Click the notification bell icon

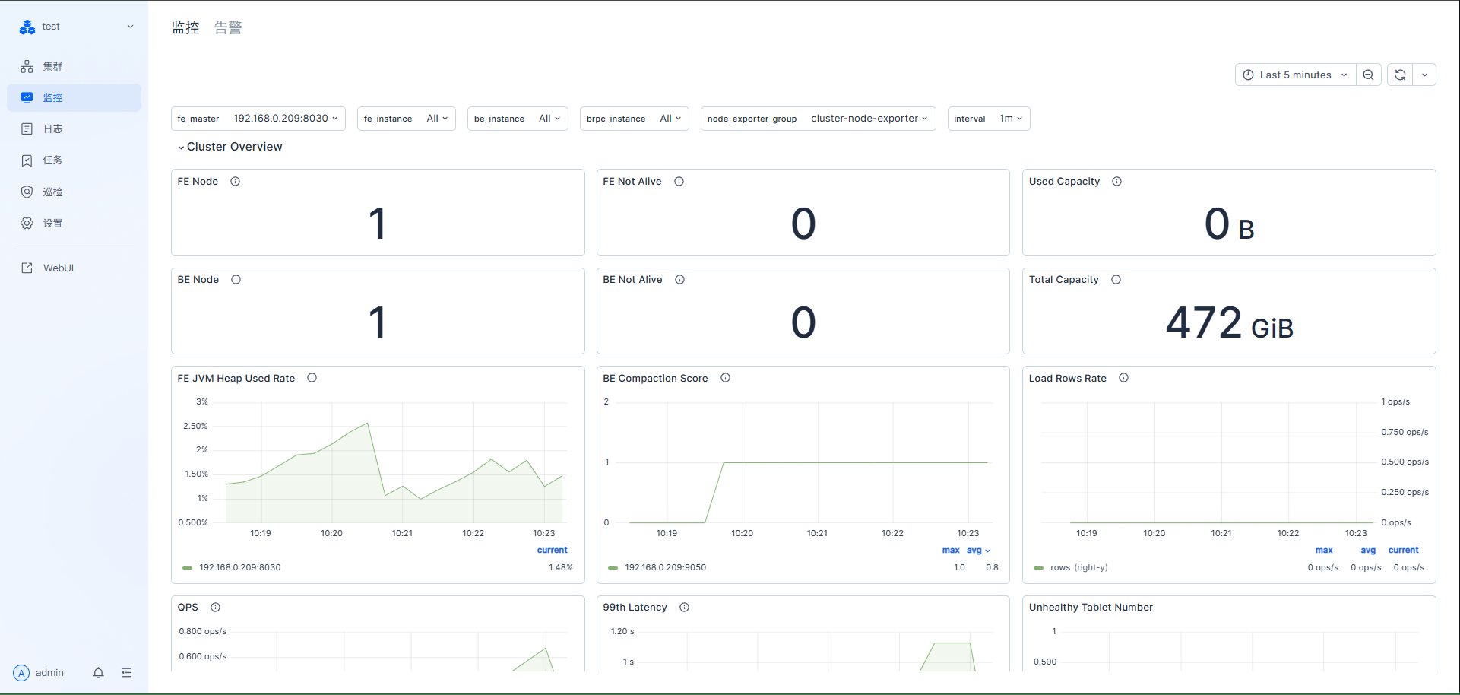pyautogui.click(x=98, y=673)
